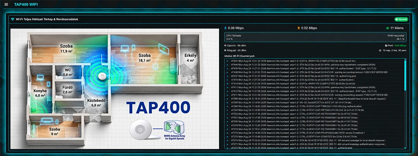
Task: Click the Utolsó Wi-Fi Események heading
Action: tap(240, 56)
